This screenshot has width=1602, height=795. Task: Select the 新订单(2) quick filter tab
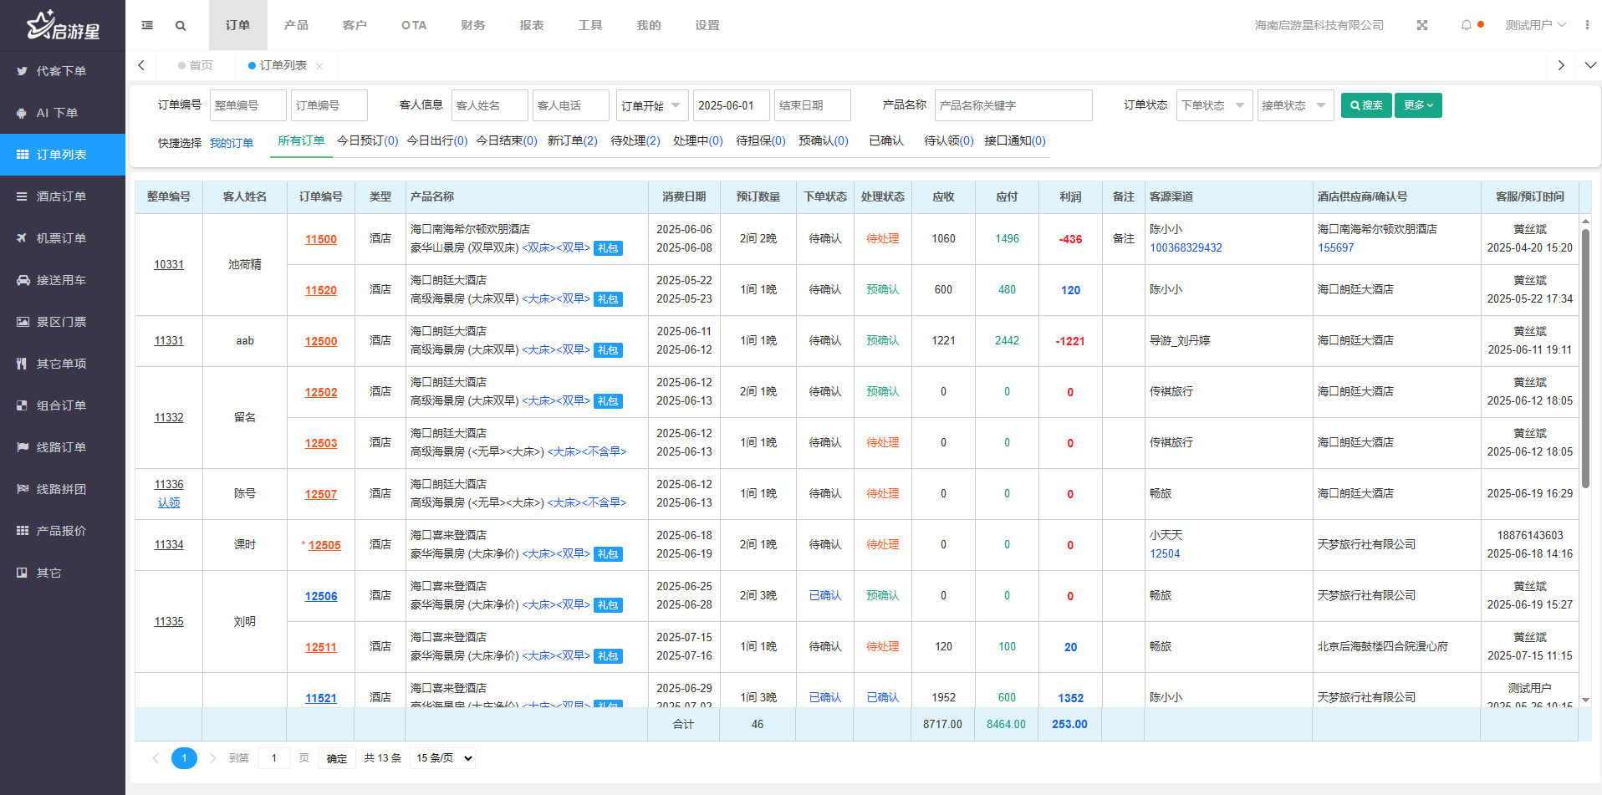[572, 140]
